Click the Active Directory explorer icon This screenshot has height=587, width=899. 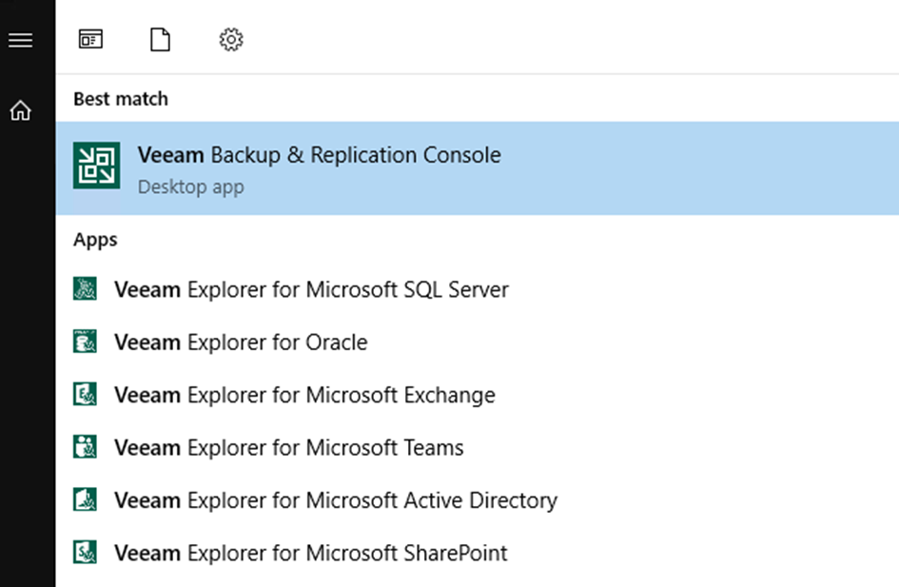point(85,499)
